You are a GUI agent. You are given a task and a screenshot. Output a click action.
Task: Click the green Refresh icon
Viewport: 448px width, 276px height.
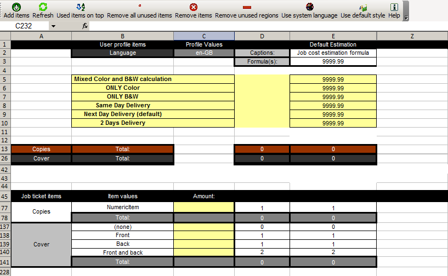(x=43, y=7)
